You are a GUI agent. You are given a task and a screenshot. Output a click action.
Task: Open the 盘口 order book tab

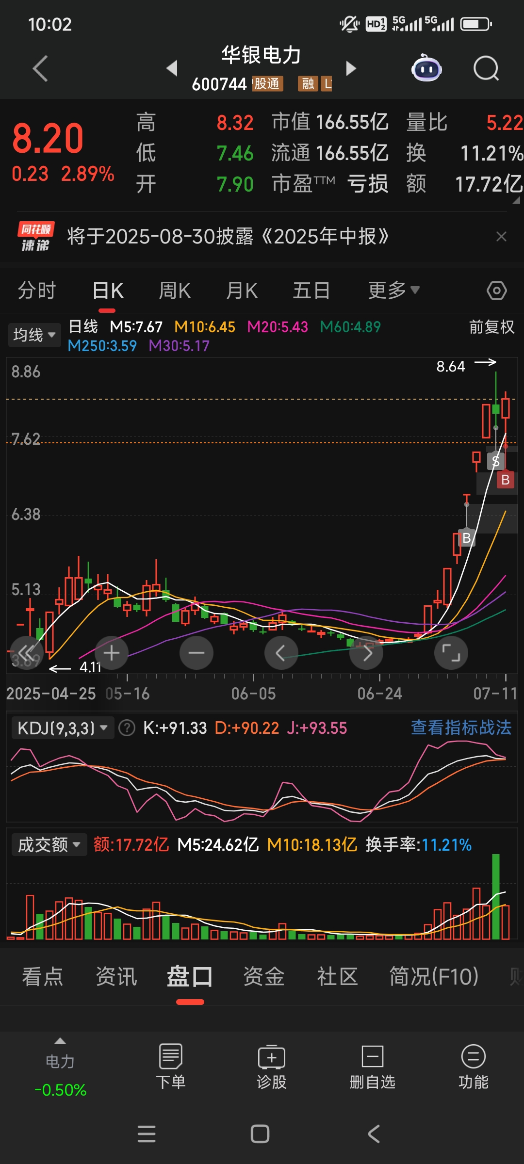pos(190,976)
